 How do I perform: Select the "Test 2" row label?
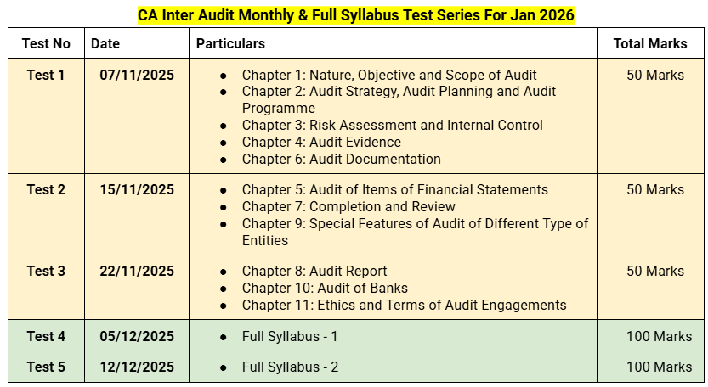click(46, 189)
